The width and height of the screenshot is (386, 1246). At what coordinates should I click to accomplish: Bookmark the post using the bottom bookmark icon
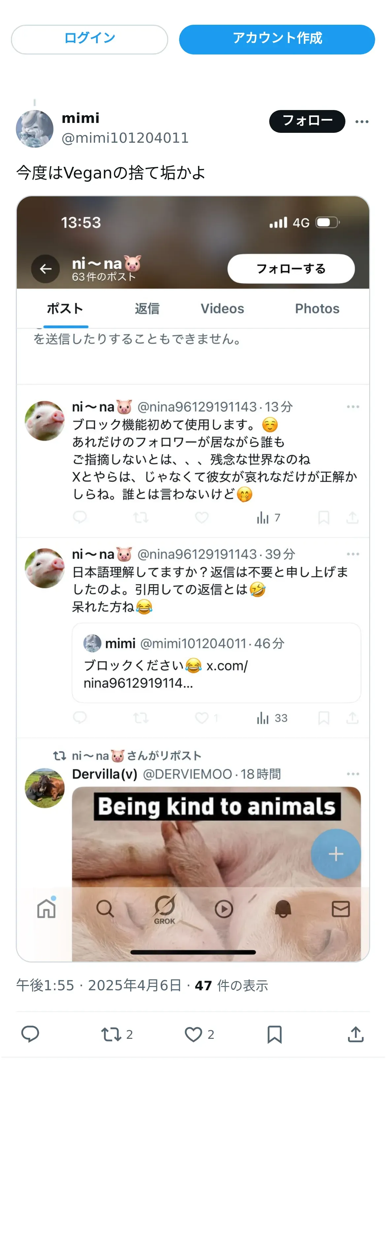[x=274, y=1034]
